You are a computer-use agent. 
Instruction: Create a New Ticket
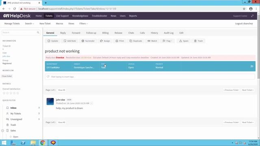point(45,24)
